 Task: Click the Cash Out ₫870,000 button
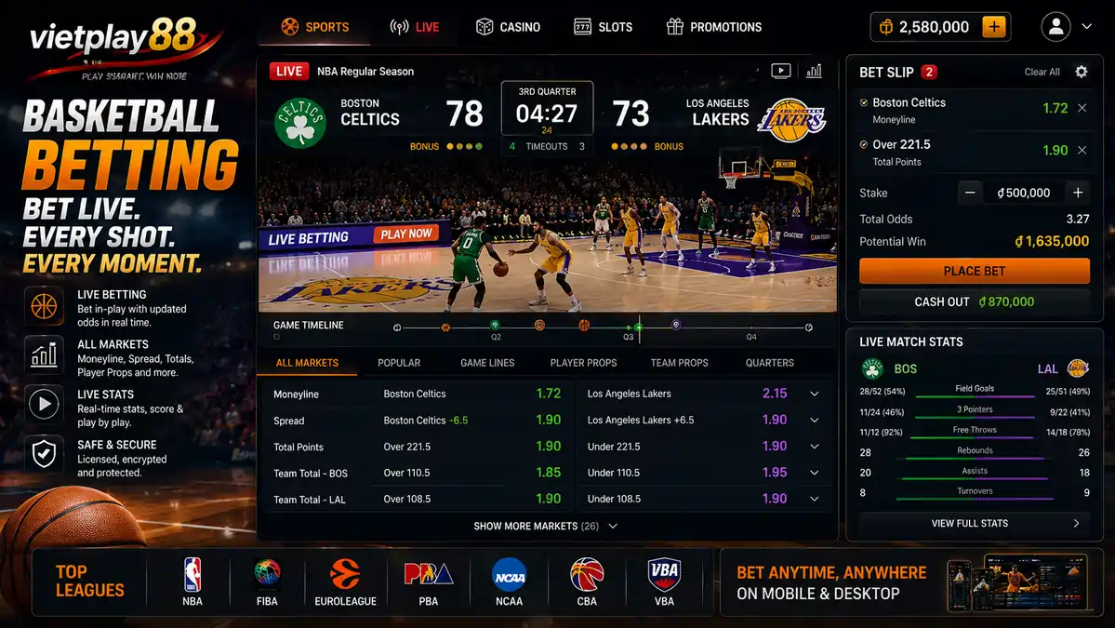pyautogui.click(x=975, y=301)
